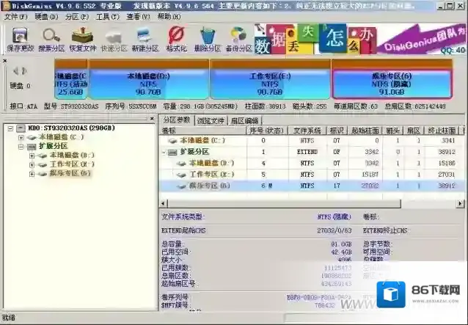468x325 pixels.
Task: Click 扩展分区 icon in partition table
Action: click(x=172, y=152)
